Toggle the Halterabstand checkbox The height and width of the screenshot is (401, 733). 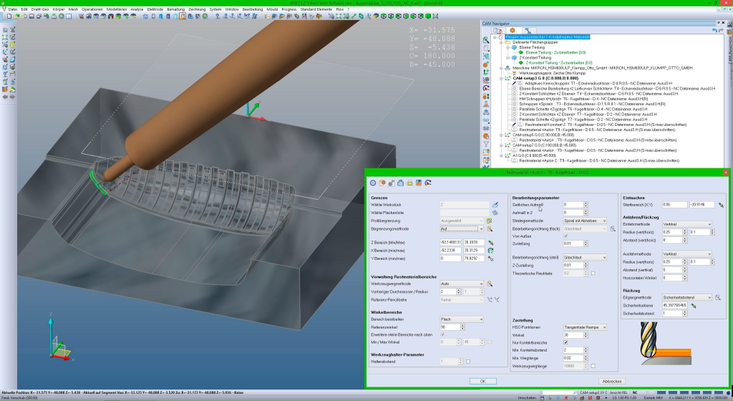coord(468,362)
